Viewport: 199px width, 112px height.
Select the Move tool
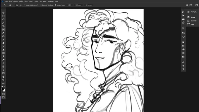click(x=4, y=13)
